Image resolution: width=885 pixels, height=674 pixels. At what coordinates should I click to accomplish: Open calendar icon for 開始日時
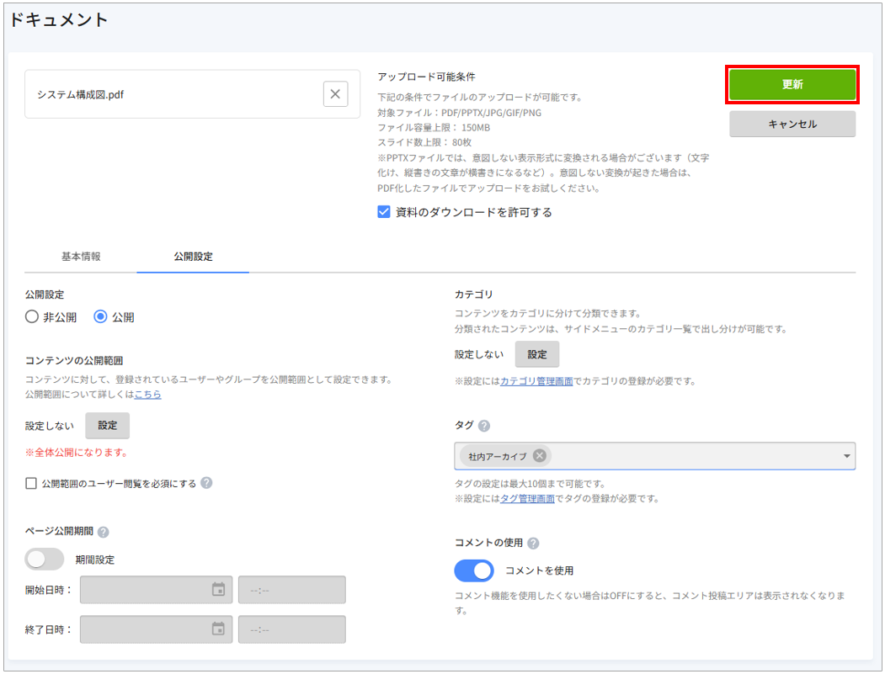click(x=218, y=589)
